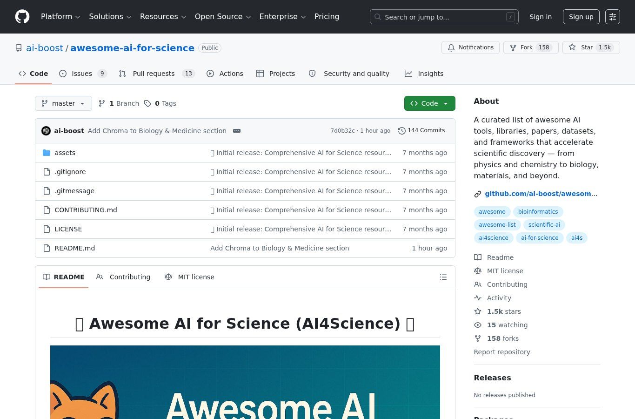Screen dimensions: 635x419
Task: Click the README.md file icon
Action: click(47, 248)
